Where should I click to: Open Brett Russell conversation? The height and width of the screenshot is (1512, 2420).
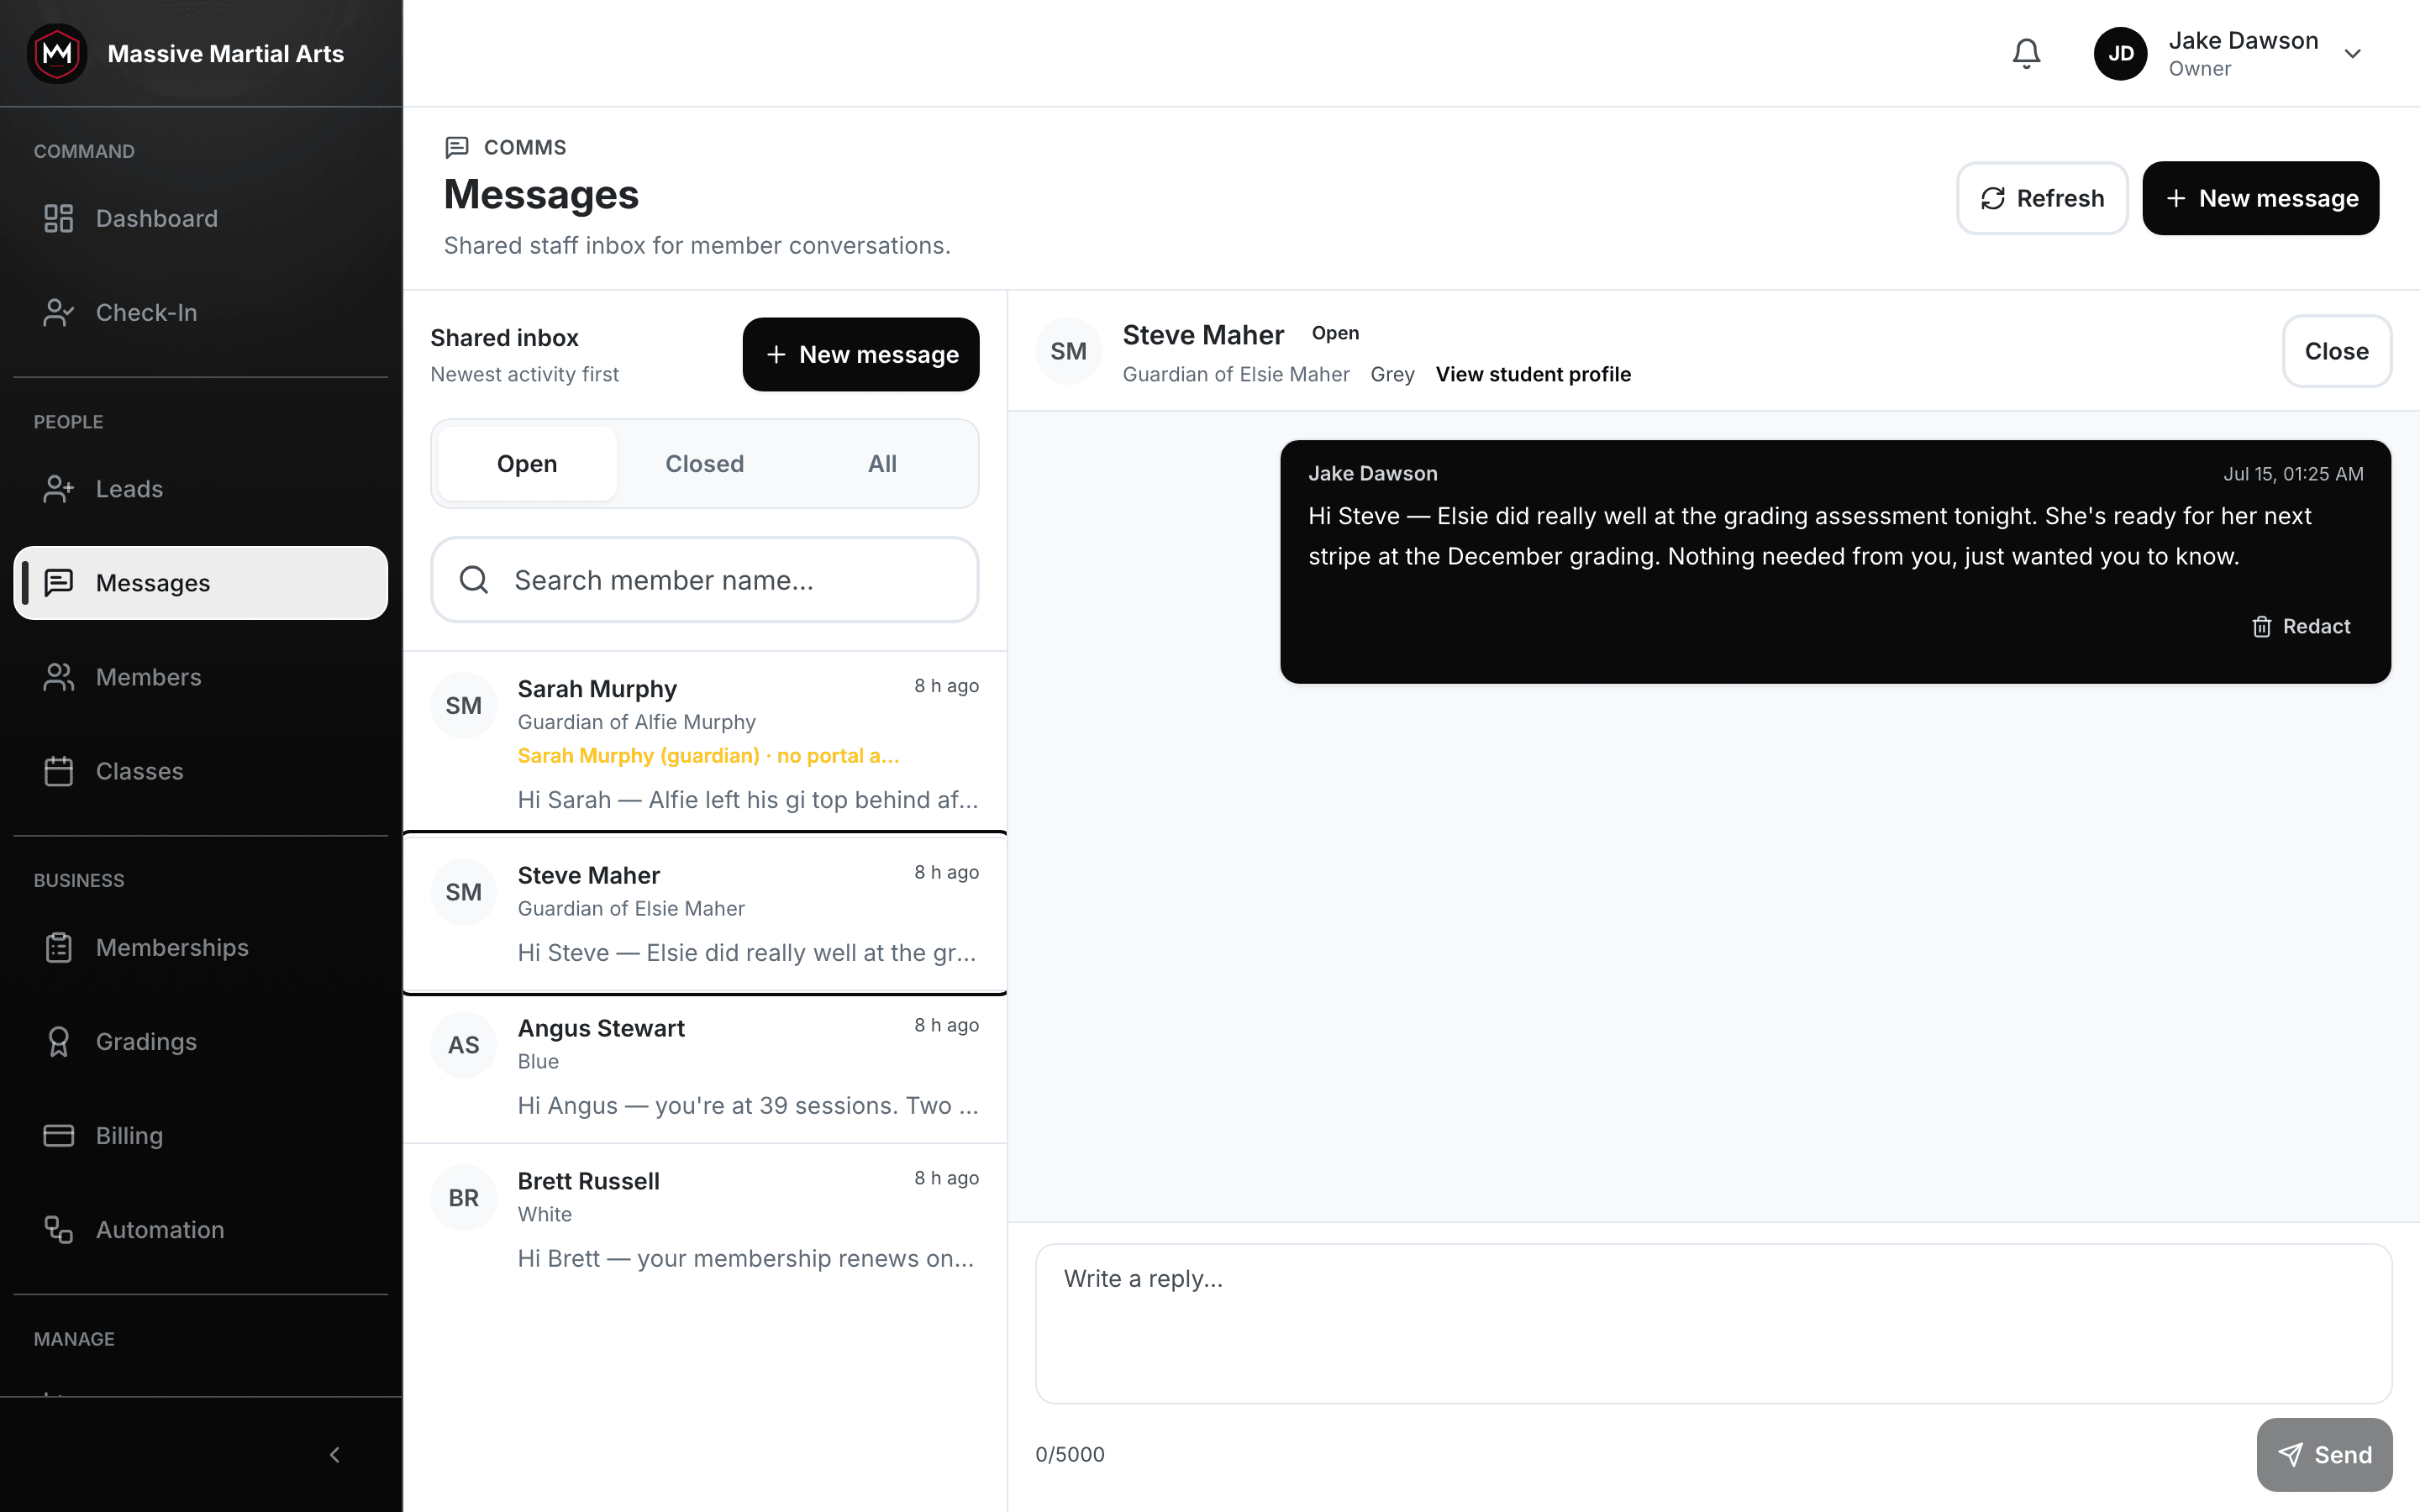pyautogui.click(x=705, y=1220)
